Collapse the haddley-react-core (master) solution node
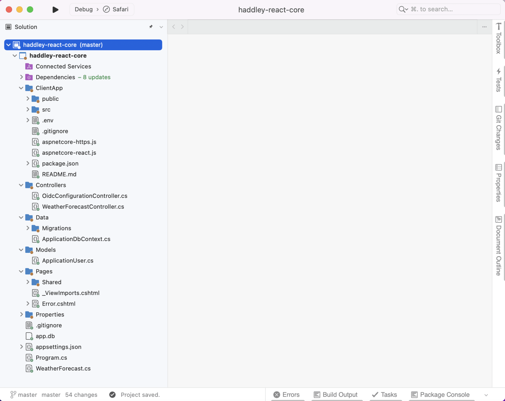 coord(9,45)
